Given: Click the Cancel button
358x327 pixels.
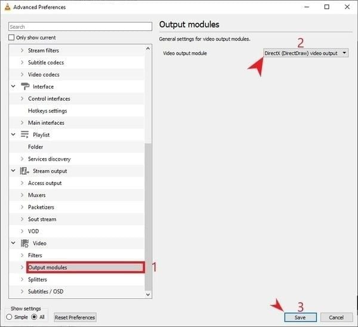Looking at the screenshot, I should tap(335, 317).
